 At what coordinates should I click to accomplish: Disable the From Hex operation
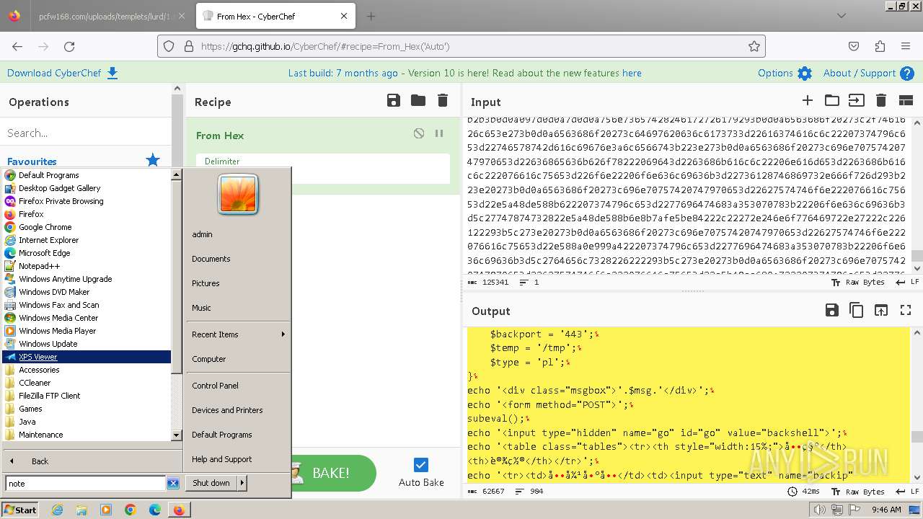click(x=419, y=133)
